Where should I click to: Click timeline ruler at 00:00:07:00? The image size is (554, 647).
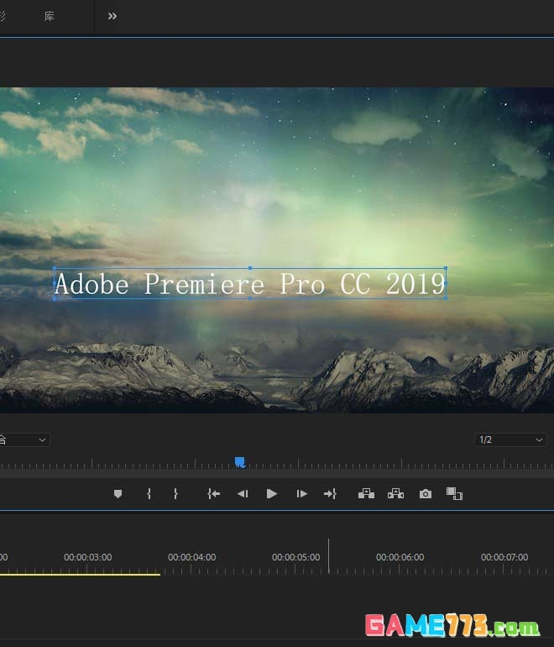pos(504,557)
